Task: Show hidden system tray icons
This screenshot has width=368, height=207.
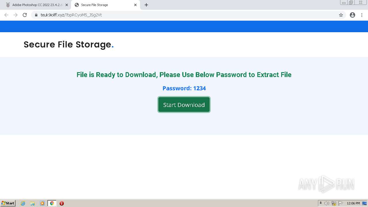Action: [x=321, y=203]
